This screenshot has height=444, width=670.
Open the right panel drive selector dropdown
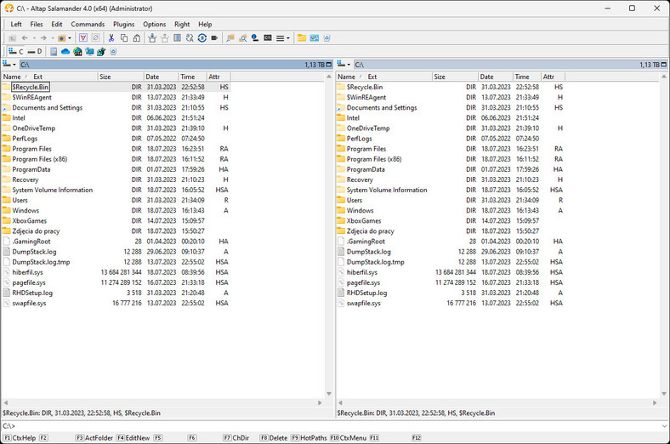point(344,65)
